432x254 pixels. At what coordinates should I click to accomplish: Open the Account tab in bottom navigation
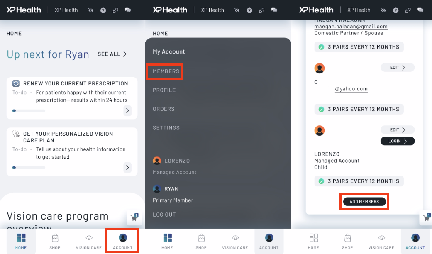(122, 241)
